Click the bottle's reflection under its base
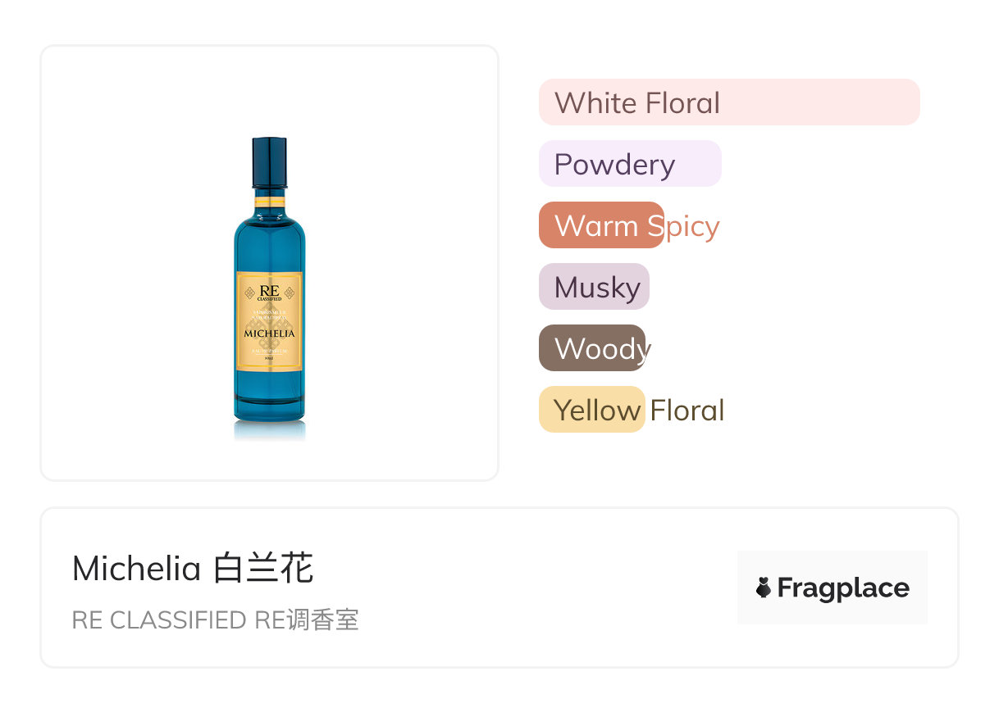 [269, 430]
